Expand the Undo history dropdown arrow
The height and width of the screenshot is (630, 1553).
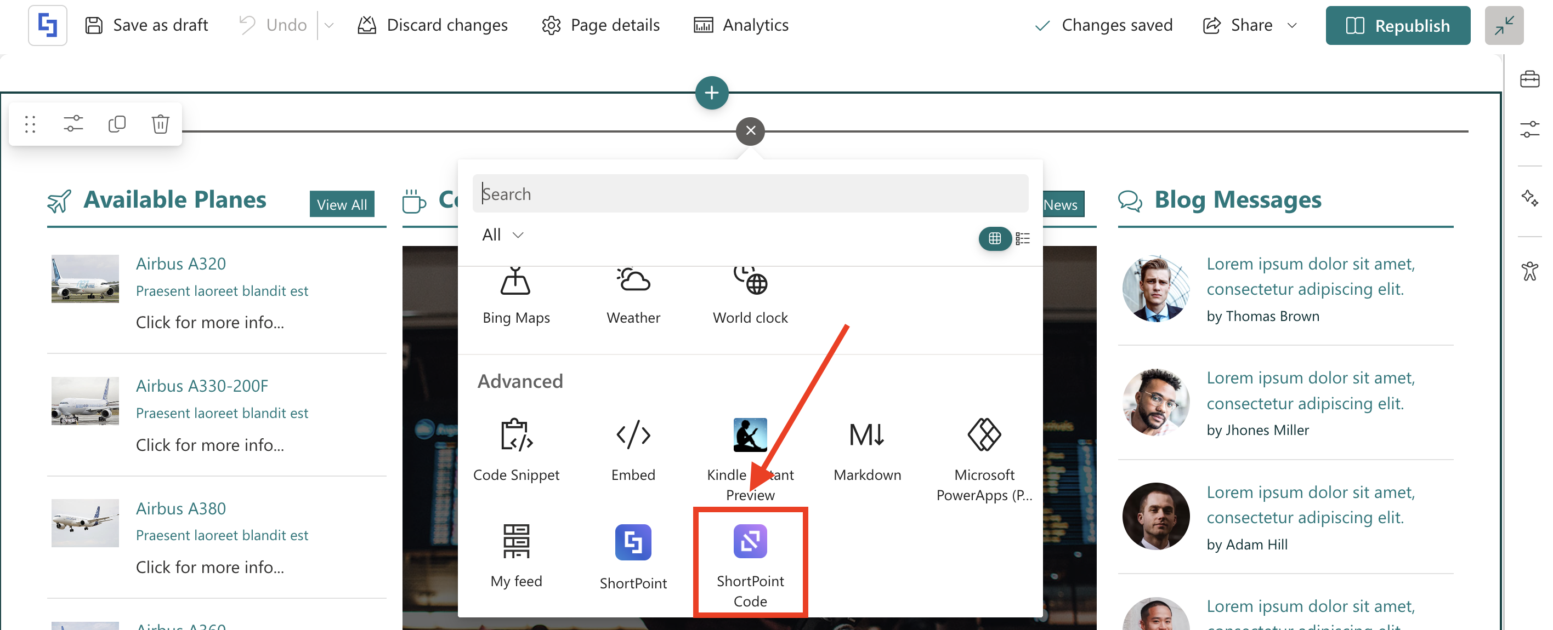(x=329, y=25)
